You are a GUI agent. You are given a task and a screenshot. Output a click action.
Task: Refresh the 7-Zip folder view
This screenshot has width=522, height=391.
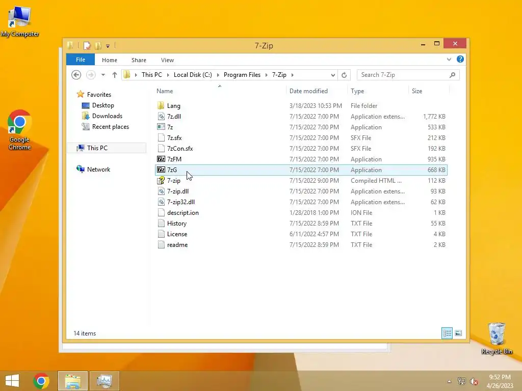pos(344,75)
